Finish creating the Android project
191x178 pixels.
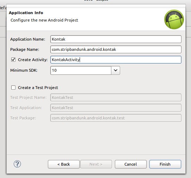(x=165, y=164)
